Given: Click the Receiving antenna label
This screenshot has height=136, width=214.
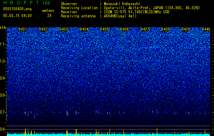Looking at the screenshot, I should 78,16.
